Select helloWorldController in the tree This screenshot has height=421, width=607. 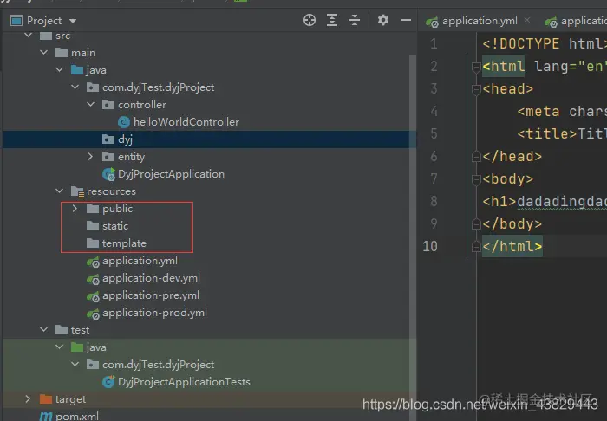click(x=186, y=122)
